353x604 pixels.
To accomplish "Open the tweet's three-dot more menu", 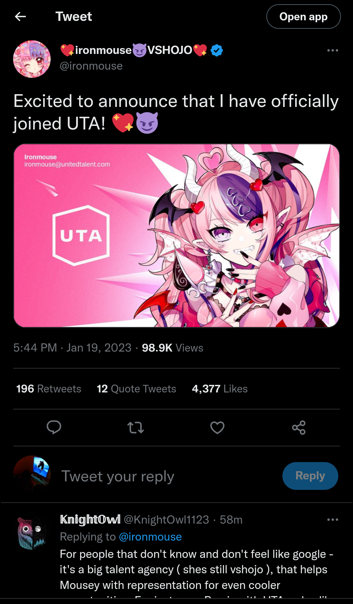I will click(x=332, y=50).
